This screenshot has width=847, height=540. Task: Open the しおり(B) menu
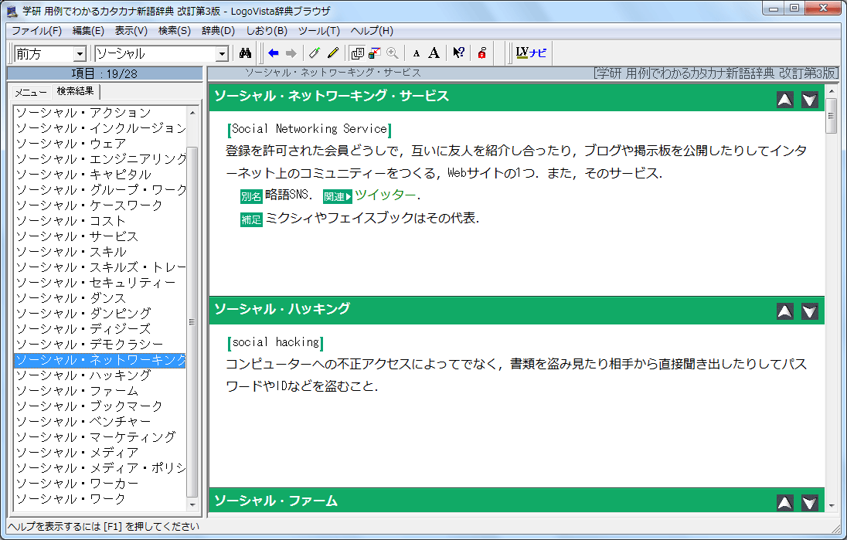[267, 31]
